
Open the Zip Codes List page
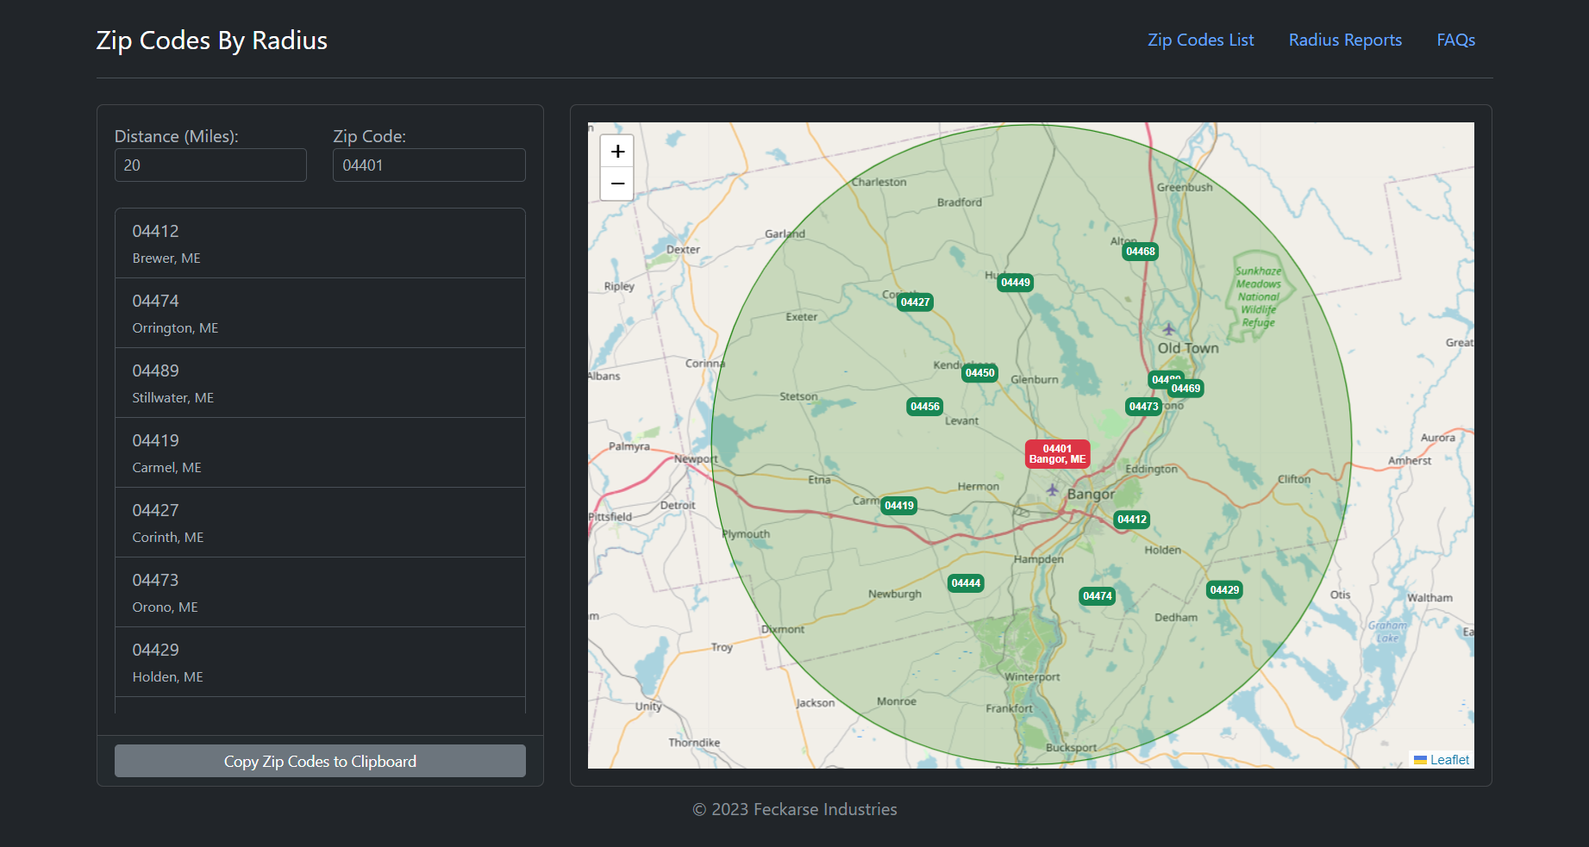[x=1200, y=40]
